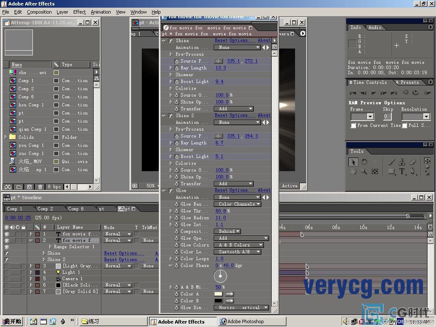Image resolution: width=436 pixels, height=327 pixels.
Task: Click the Source Point crosshair button for Shine
Action: pos(218,61)
